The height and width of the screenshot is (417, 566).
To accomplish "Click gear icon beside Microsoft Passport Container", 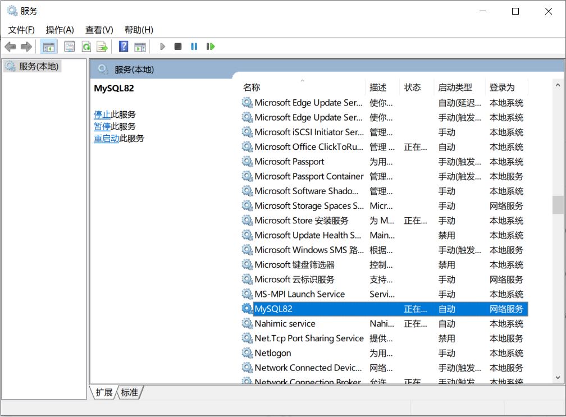I will tap(247, 176).
